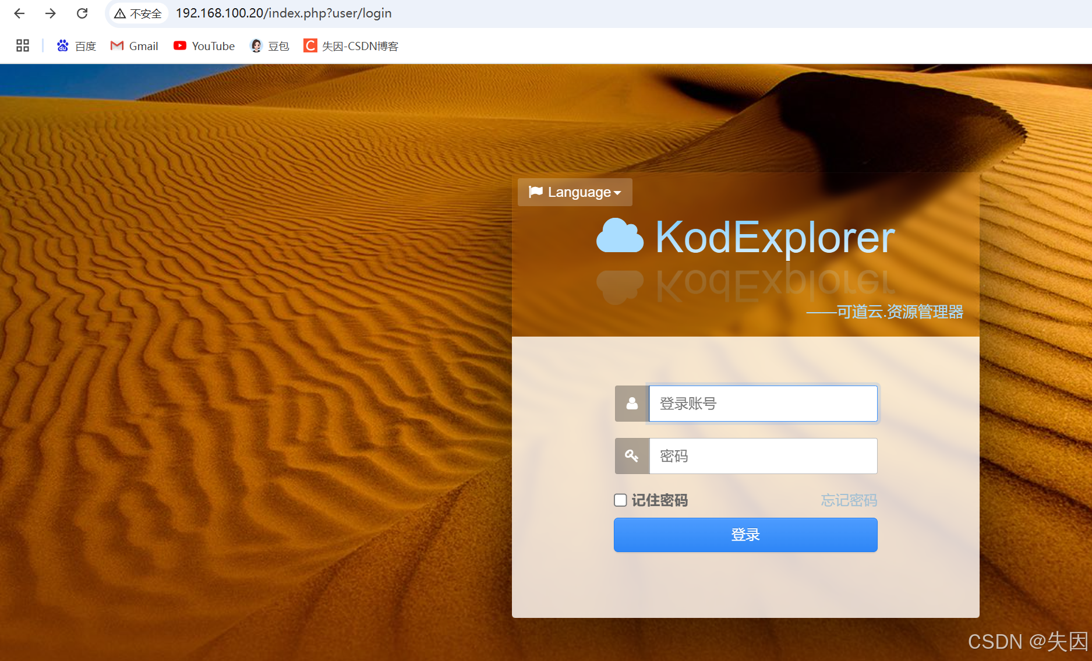
Task: Click the key icon beside password field
Action: pyautogui.click(x=632, y=456)
